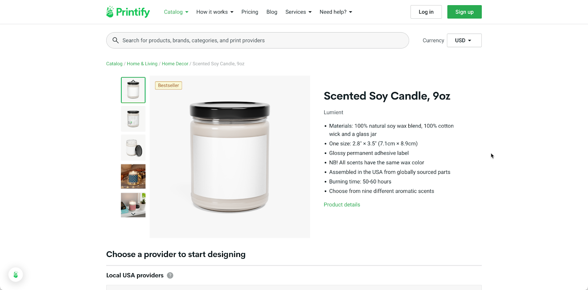Go to Home Decor via breadcrumb
Image resolution: width=588 pixels, height=290 pixels.
tap(175, 63)
